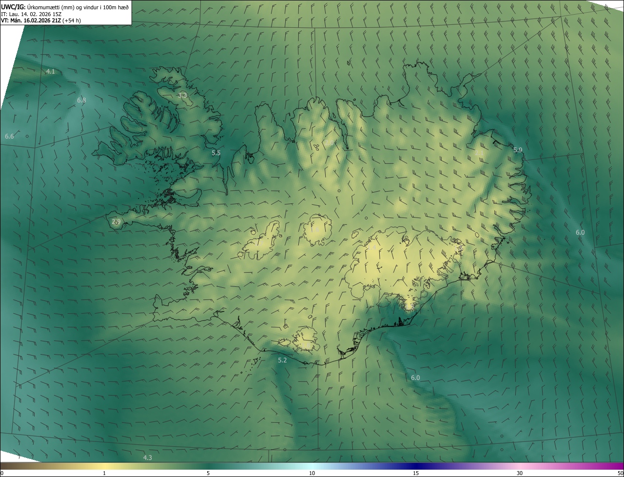This screenshot has height=477, width=624.
Task: Click the 4.1 precipitation value label
Action: [x=51, y=72]
